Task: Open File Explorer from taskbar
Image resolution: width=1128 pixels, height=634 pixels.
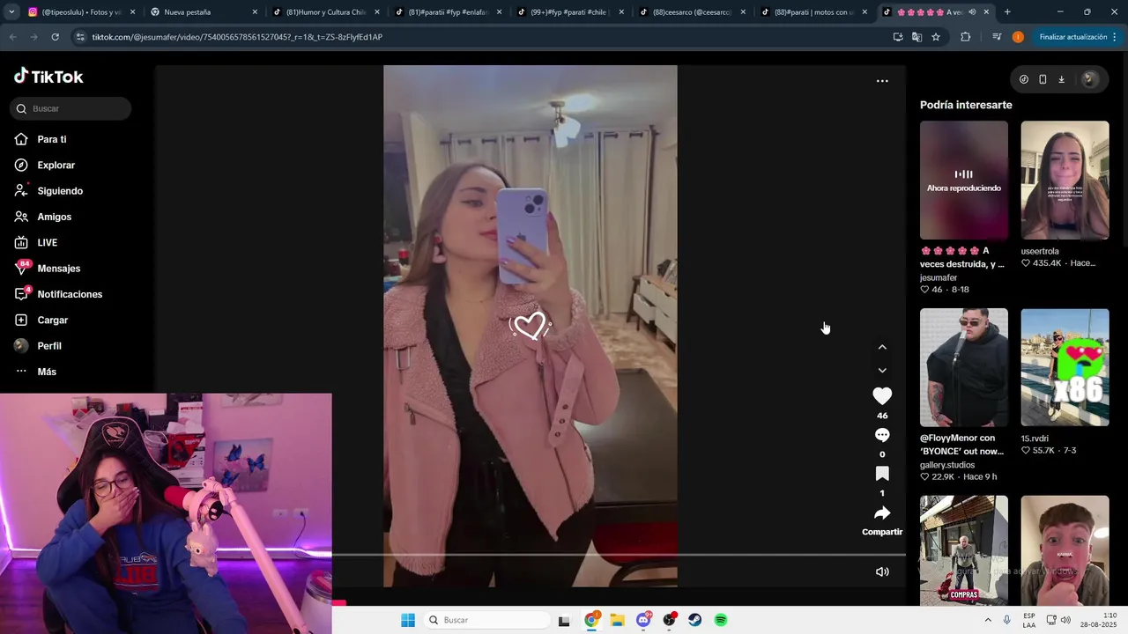Action: [x=617, y=620]
